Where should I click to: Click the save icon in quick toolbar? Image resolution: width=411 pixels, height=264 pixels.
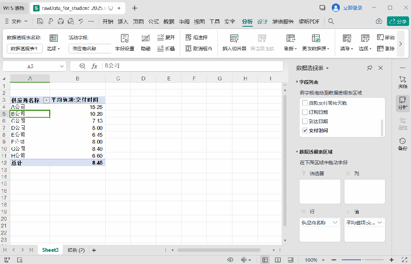click(x=40, y=21)
